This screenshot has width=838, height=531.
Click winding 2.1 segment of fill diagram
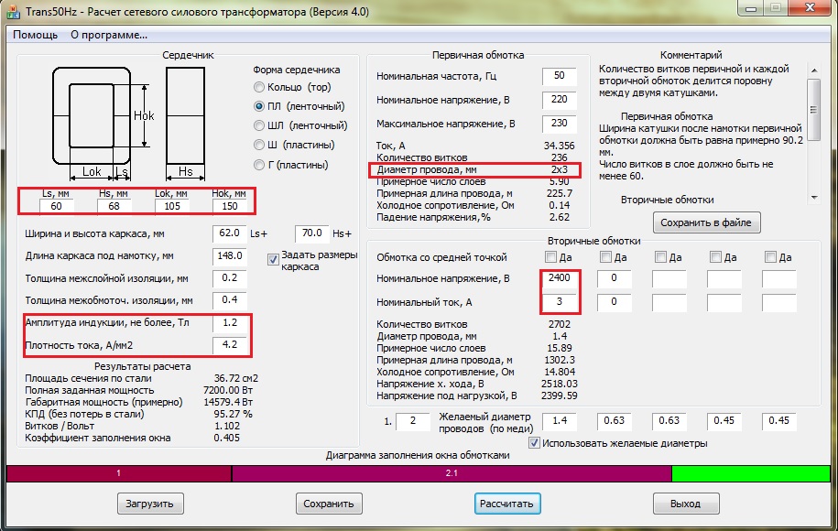[452, 473]
